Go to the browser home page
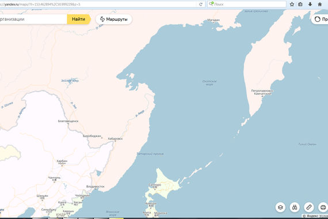This screenshot has width=328, height=219. (319, 4)
